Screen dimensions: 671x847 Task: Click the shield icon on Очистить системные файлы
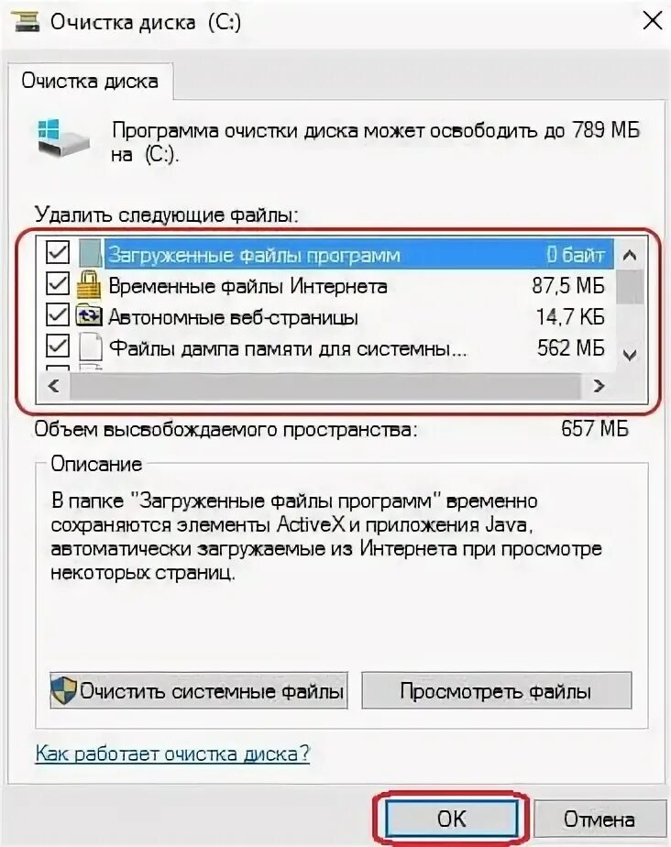64,691
